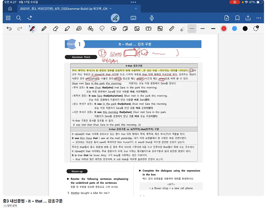Select the pencil tool
265x208 pixels.
click(44, 29)
